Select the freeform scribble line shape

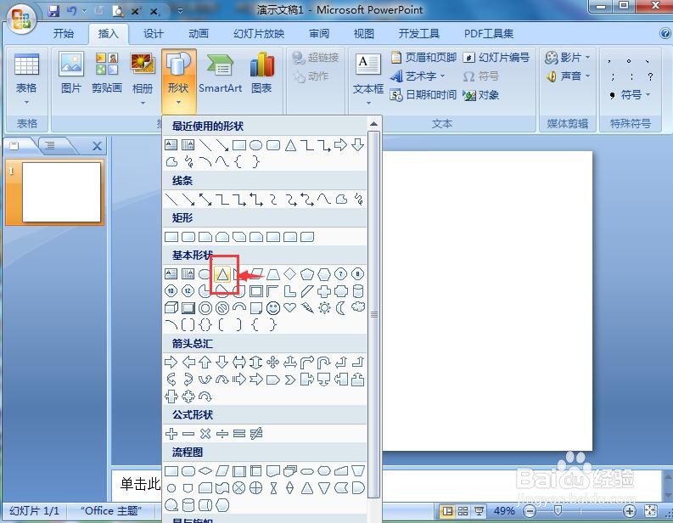[358, 200]
